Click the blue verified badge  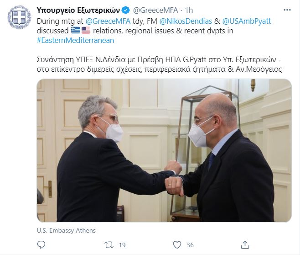tap(126, 10)
